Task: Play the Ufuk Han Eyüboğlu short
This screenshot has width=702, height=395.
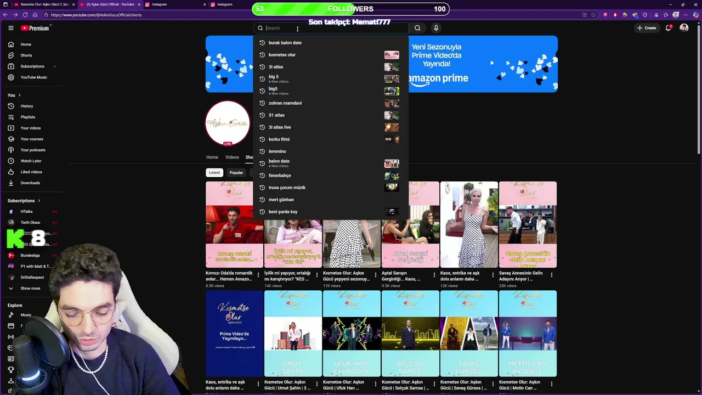Action: click(x=352, y=334)
